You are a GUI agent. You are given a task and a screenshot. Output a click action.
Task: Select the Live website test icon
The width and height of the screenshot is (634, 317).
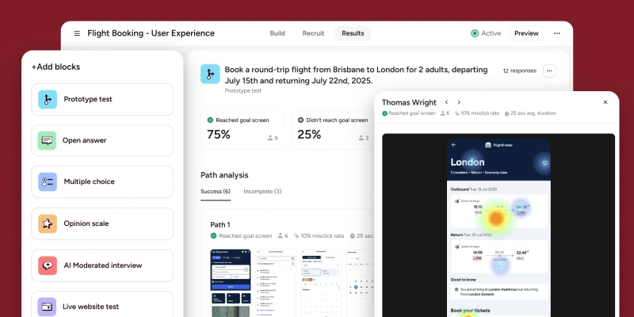pyautogui.click(x=48, y=306)
